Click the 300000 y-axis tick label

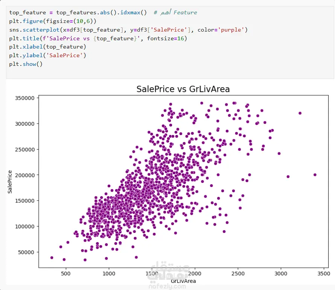[x=24, y=124]
